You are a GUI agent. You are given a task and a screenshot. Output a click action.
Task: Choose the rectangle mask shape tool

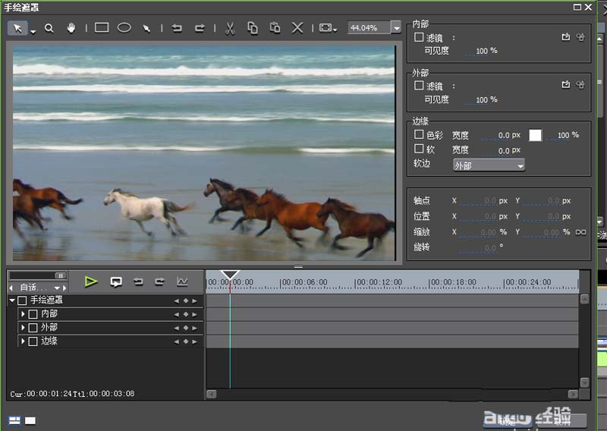tap(102, 28)
